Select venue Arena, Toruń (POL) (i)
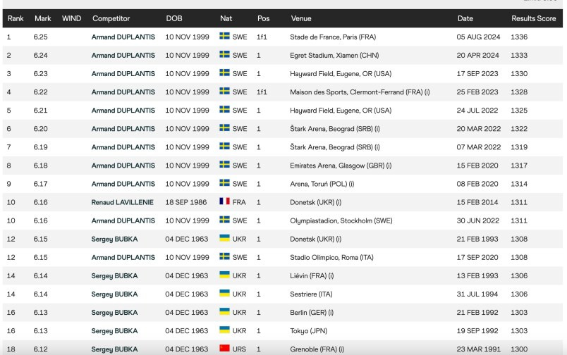This screenshot has width=567, height=355. [x=322, y=184]
